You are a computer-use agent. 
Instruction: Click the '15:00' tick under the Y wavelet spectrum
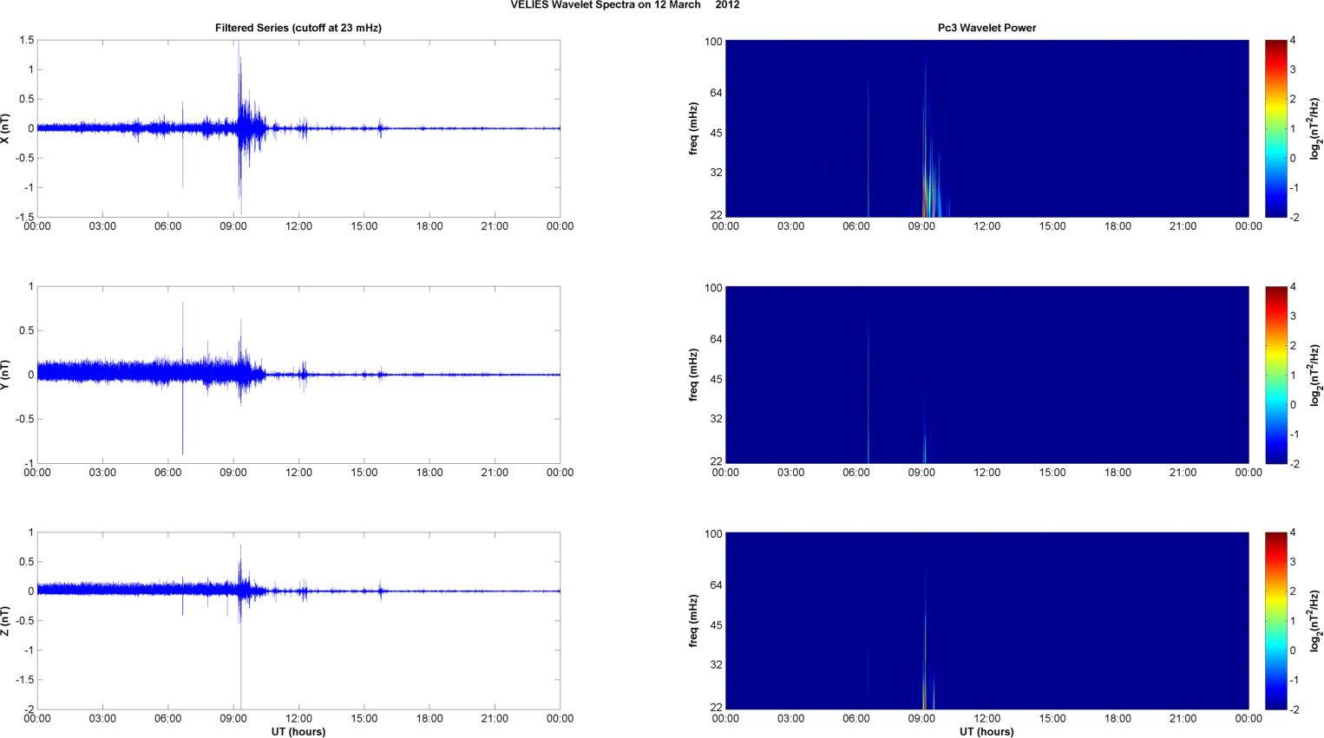[1052, 473]
